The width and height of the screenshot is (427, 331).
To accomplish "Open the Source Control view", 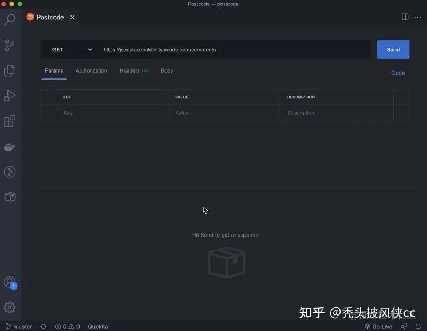I will pos(10,45).
